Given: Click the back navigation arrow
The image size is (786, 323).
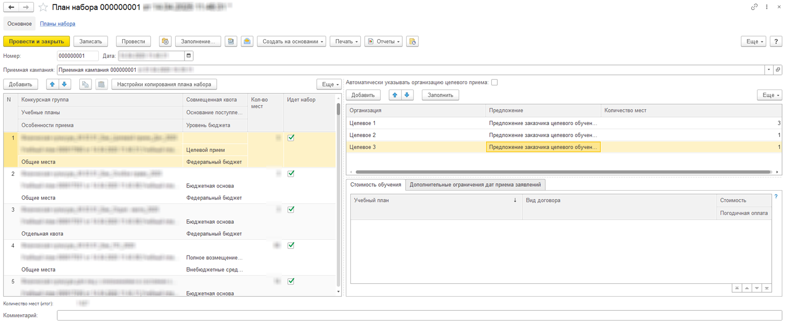Looking at the screenshot, I should (11, 7).
